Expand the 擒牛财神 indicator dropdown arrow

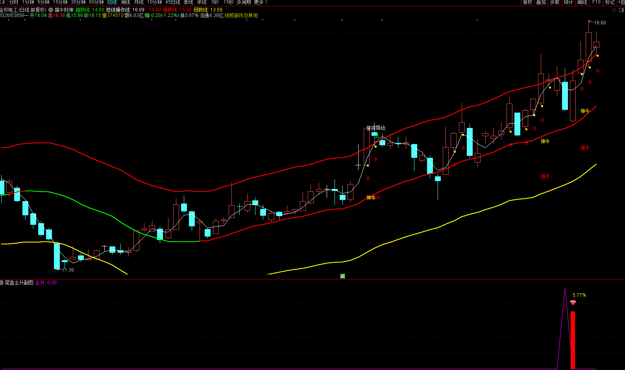click(x=51, y=10)
